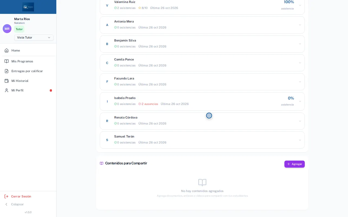Click 'Samuel Terán' student name

pyautogui.click(x=124, y=136)
